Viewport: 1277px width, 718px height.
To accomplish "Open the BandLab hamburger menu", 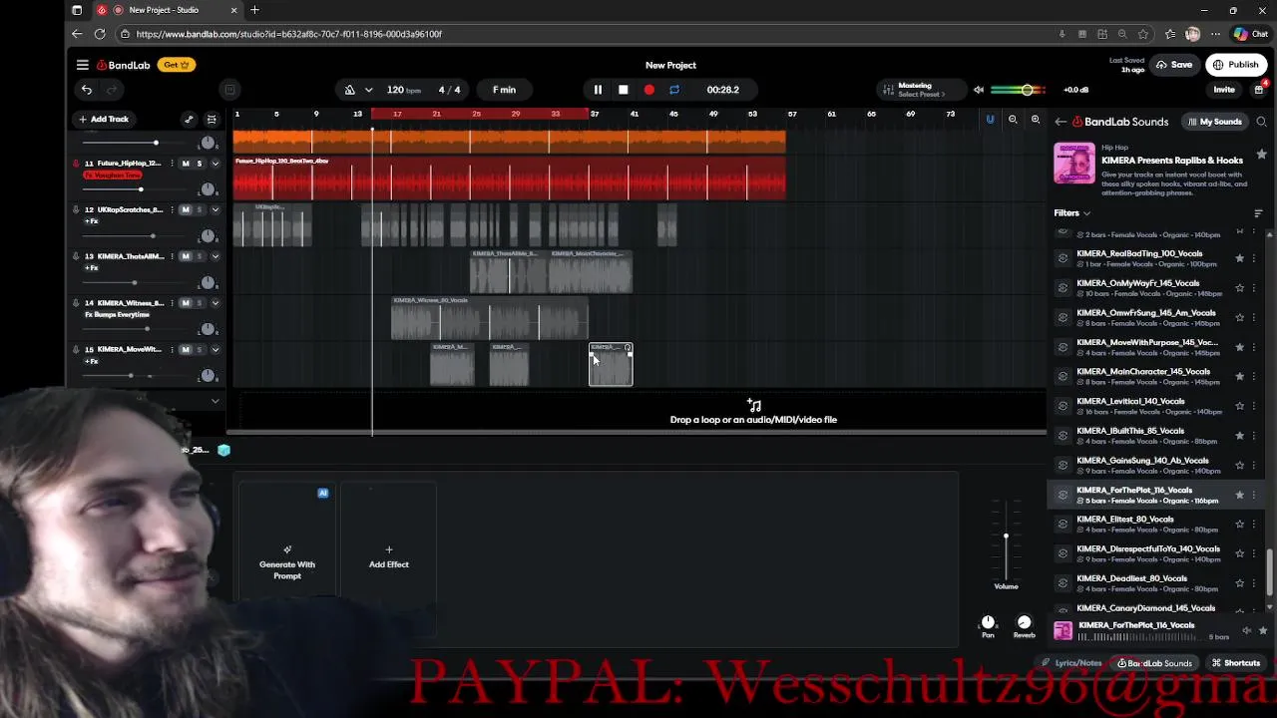I will tap(83, 65).
